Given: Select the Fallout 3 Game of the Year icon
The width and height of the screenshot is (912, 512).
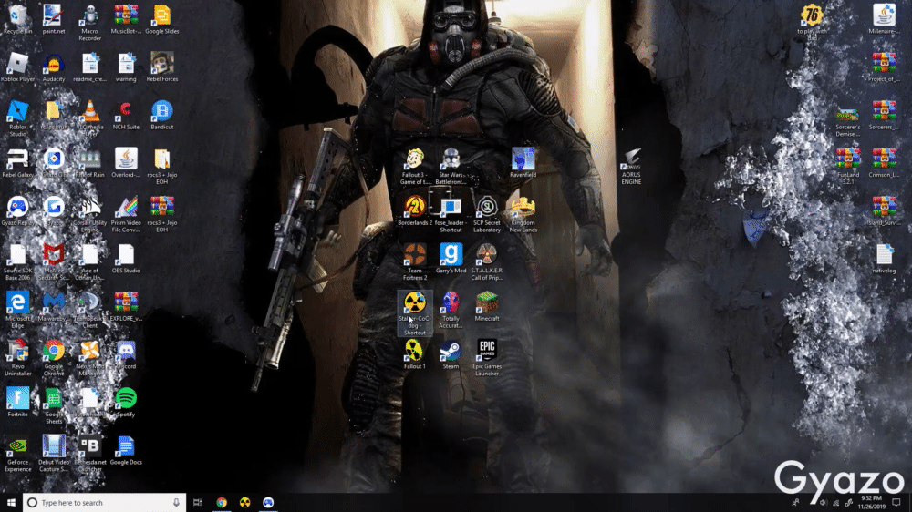Looking at the screenshot, I should tap(415, 166).
